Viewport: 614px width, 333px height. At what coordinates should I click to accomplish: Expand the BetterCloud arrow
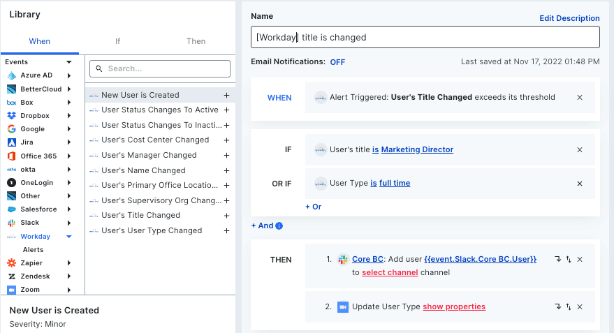(69, 89)
